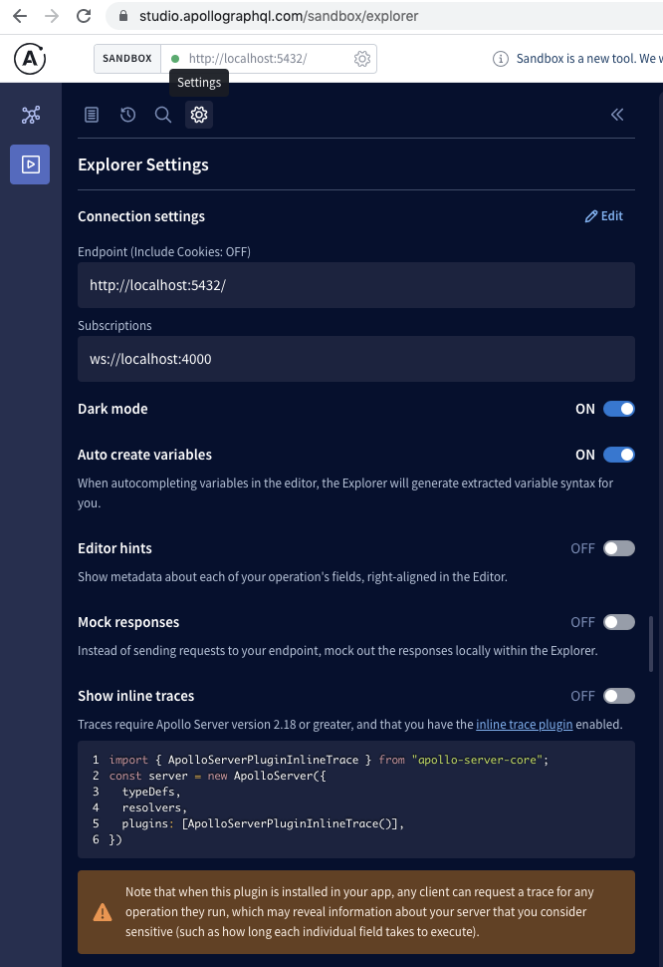Open the graph schema icon in the left sidebar

coord(30,115)
